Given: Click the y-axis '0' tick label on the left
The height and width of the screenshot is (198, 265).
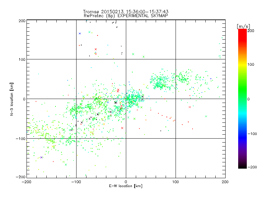Looking at the screenshot, I should 24,99.
